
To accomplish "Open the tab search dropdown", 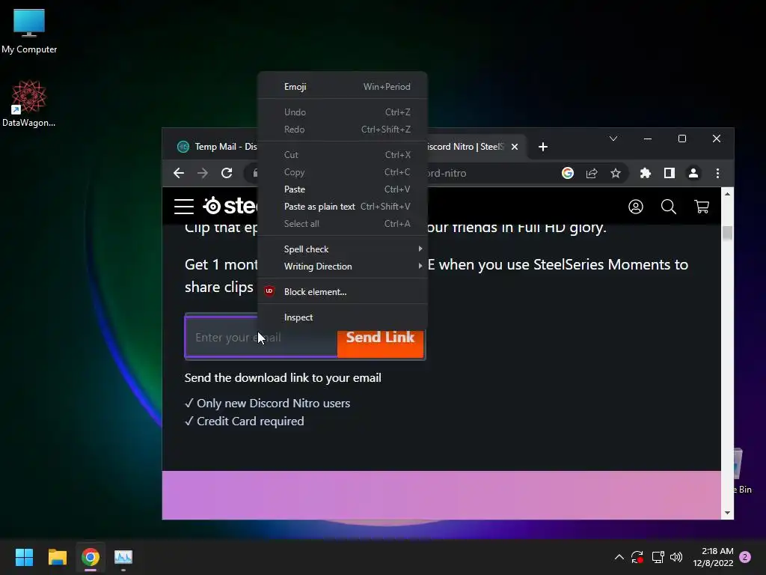I will coord(613,139).
